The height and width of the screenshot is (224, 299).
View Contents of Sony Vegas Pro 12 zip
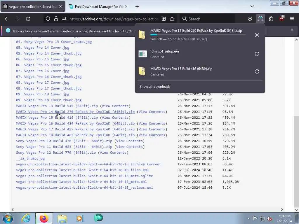coord(113,153)
